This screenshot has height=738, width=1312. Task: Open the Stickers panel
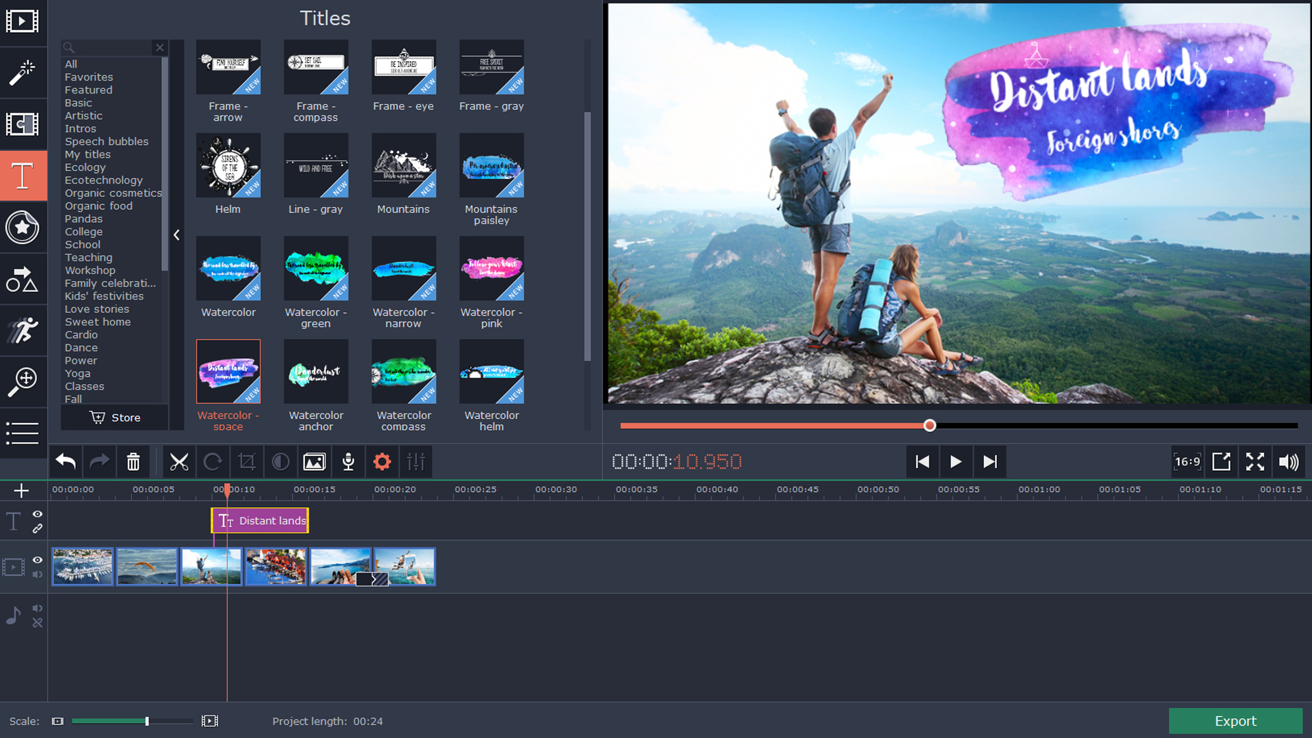[x=23, y=228]
